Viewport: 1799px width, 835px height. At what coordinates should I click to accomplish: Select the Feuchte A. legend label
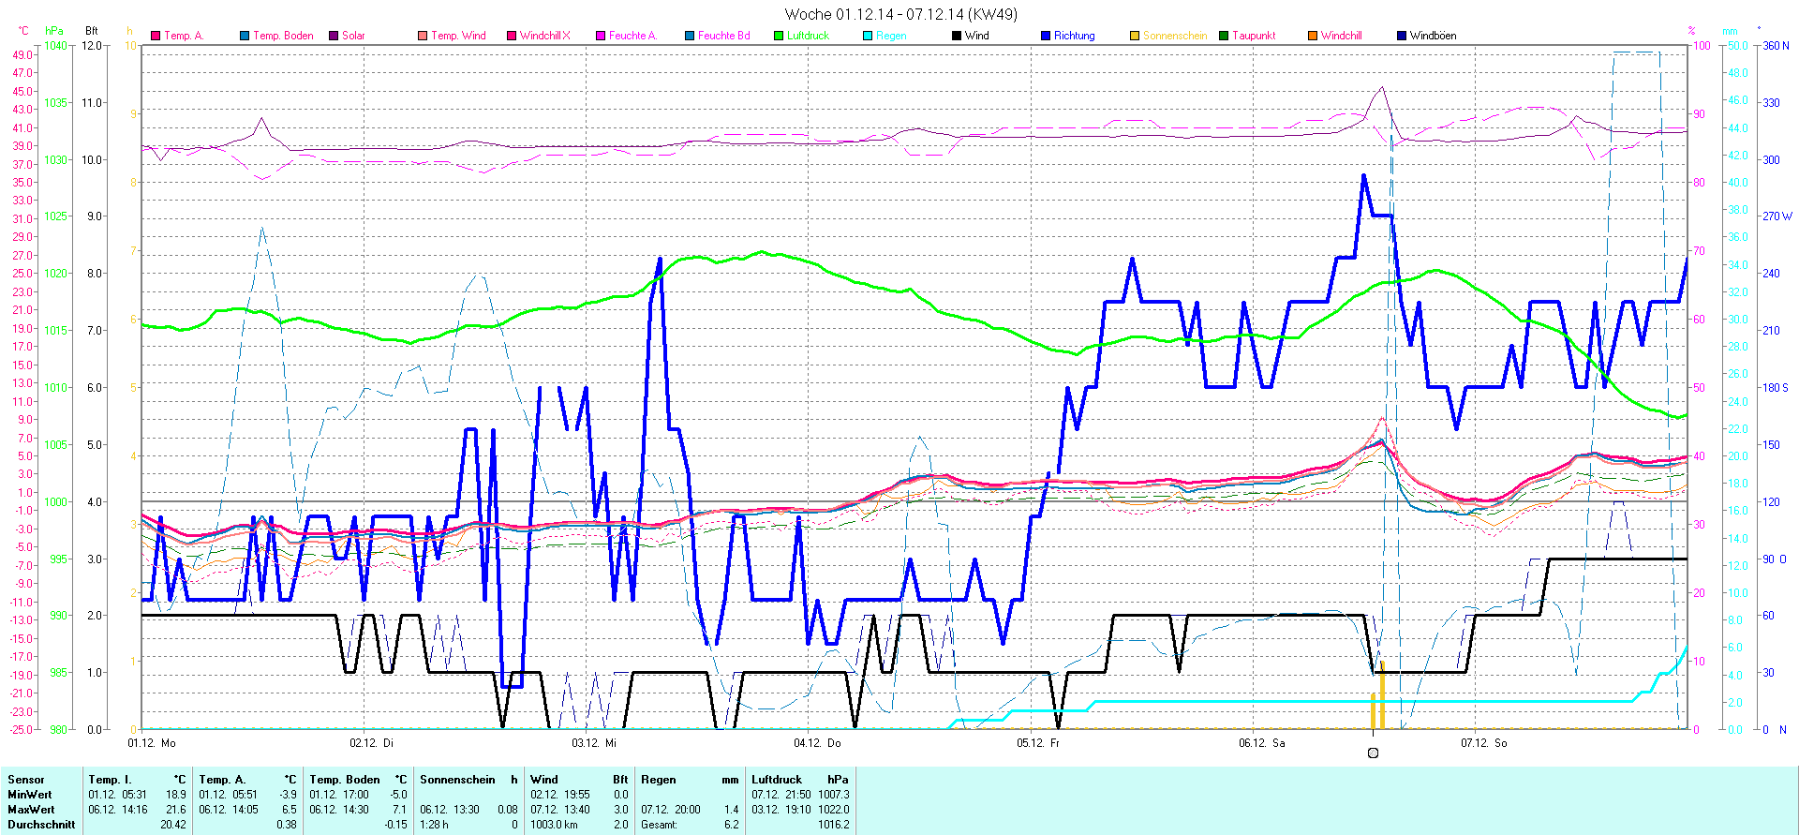point(632,36)
